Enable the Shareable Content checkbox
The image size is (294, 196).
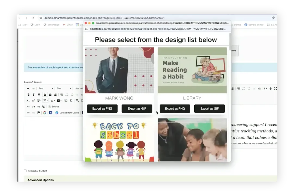point(25,171)
